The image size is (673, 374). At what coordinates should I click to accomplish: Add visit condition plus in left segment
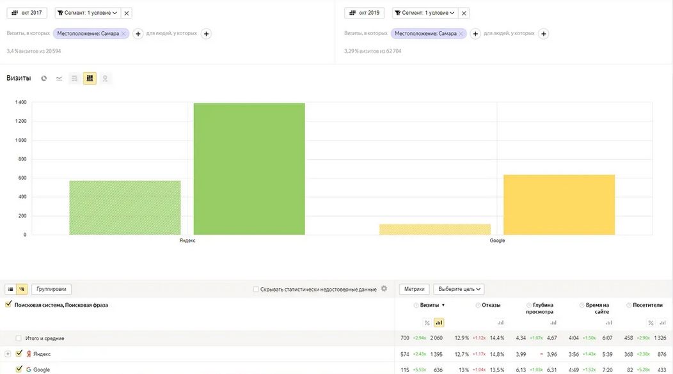[138, 33]
